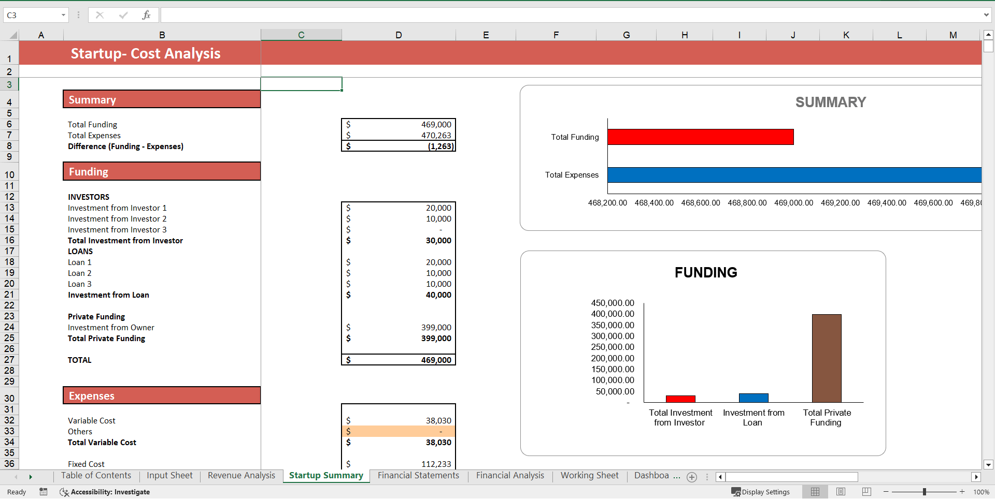
Task: Click the vertical scrollbar up arrow
Action: click(988, 35)
